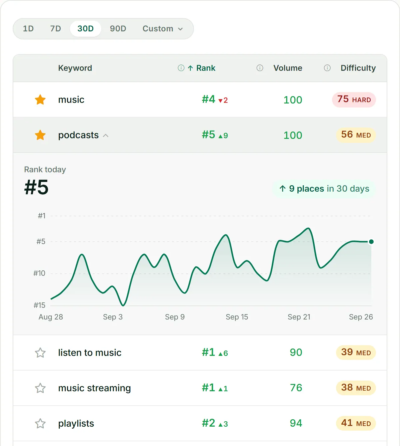
Task: Click the 'Sep 15' axis label
Action: pyautogui.click(x=237, y=317)
